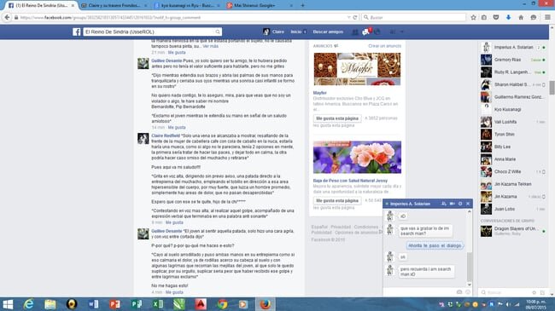Switch to Claire y su trasero tab
This screenshot has height=311, width=555.
114,5
